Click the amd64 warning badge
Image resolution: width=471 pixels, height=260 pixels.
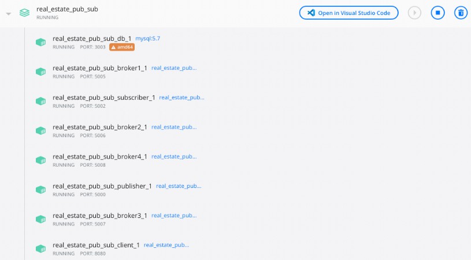(x=122, y=47)
